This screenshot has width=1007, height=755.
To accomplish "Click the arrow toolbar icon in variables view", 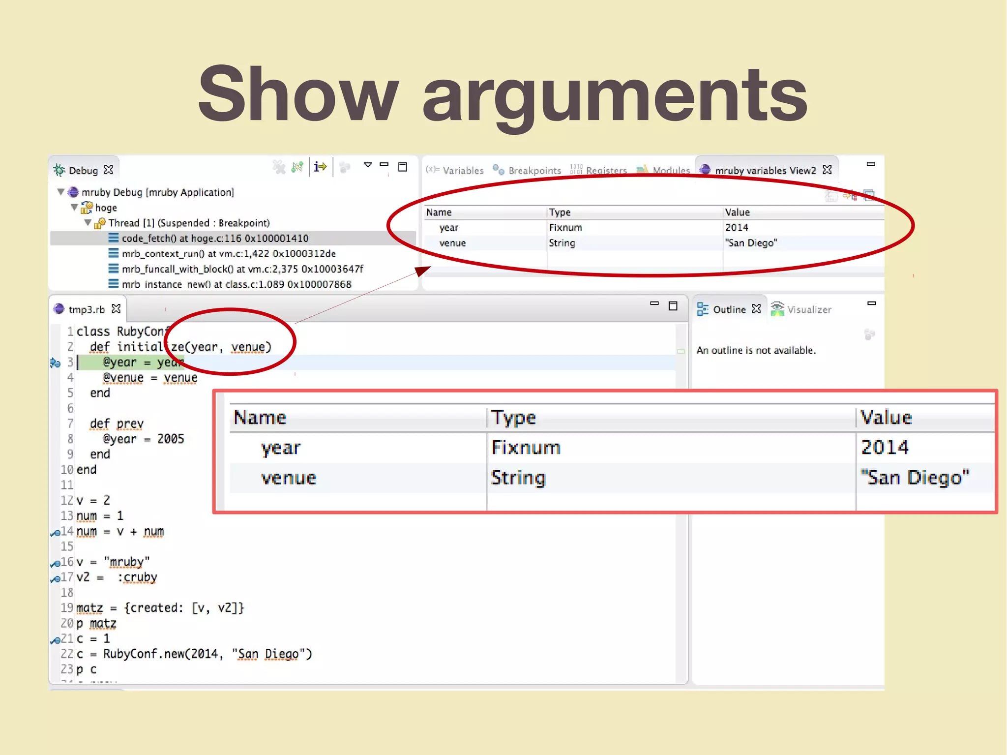I will coord(850,195).
